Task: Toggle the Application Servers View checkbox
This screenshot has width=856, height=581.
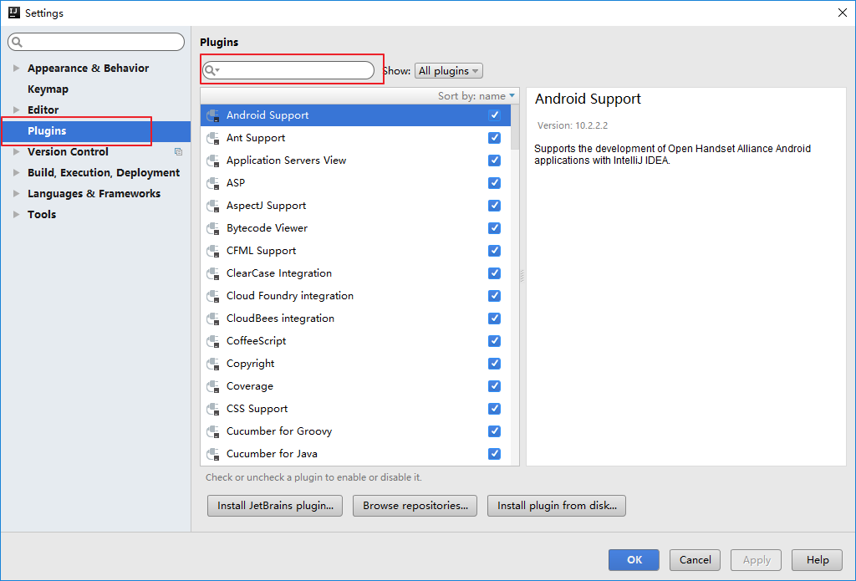Action: point(494,161)
